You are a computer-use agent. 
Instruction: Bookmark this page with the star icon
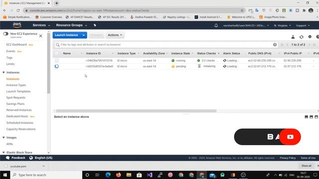[x=242, y=10]
